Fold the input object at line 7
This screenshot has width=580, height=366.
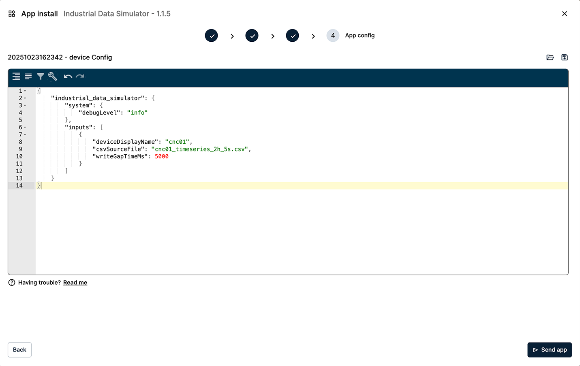pos(25,135)
